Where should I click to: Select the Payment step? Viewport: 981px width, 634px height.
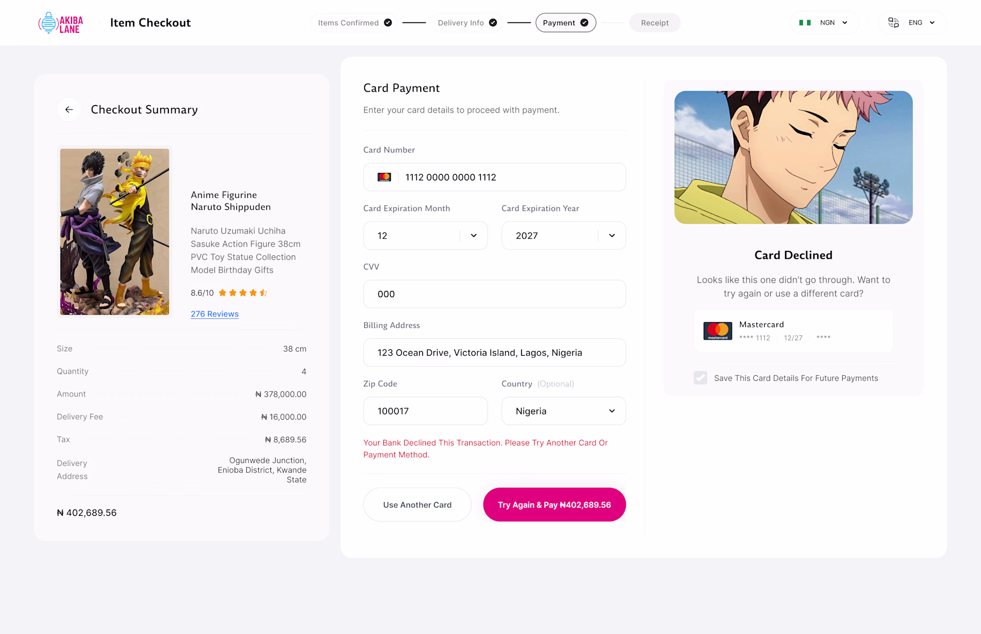pyautogui.click(x=565, y=22)
